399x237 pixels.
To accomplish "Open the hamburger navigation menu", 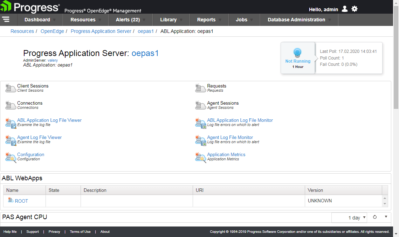I will tap(6, 19).
